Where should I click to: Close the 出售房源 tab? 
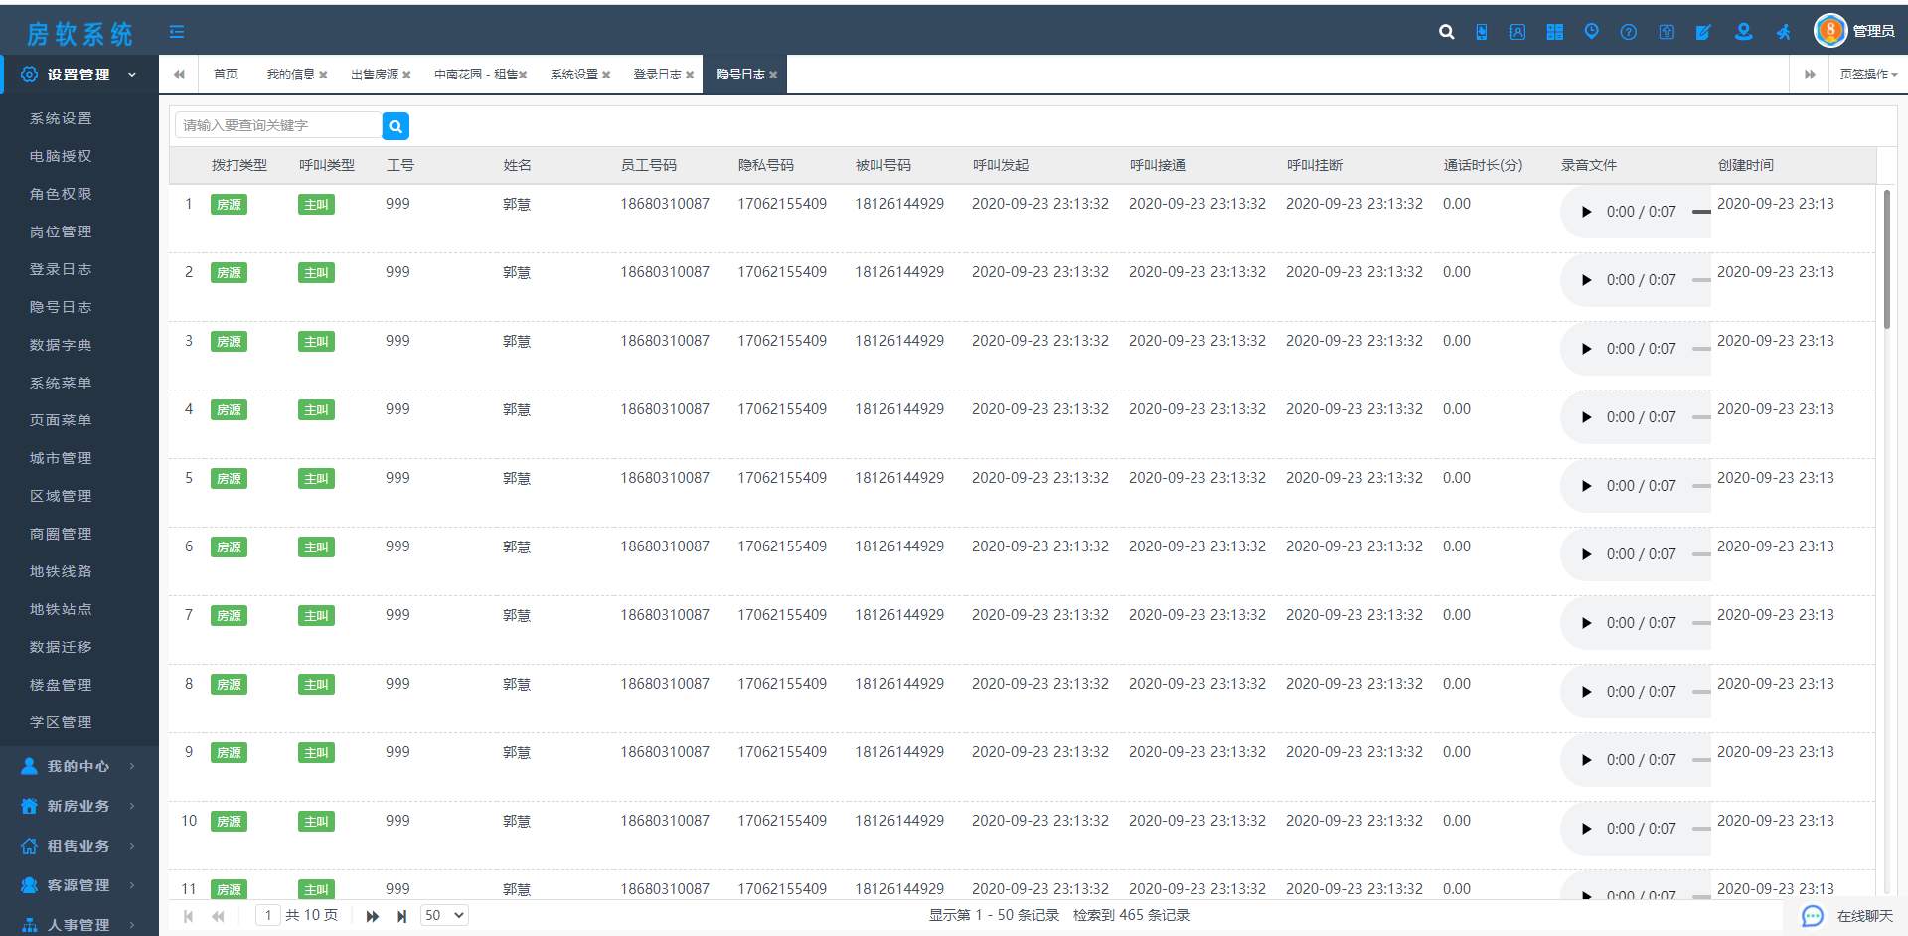pos(406,75)
